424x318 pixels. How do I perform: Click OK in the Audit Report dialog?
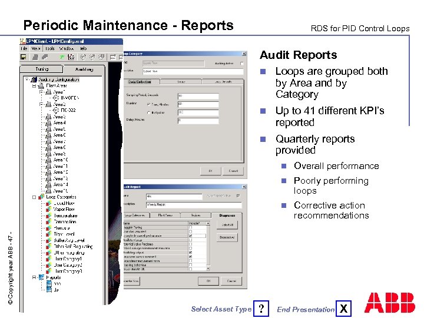[x=208, y=281]
